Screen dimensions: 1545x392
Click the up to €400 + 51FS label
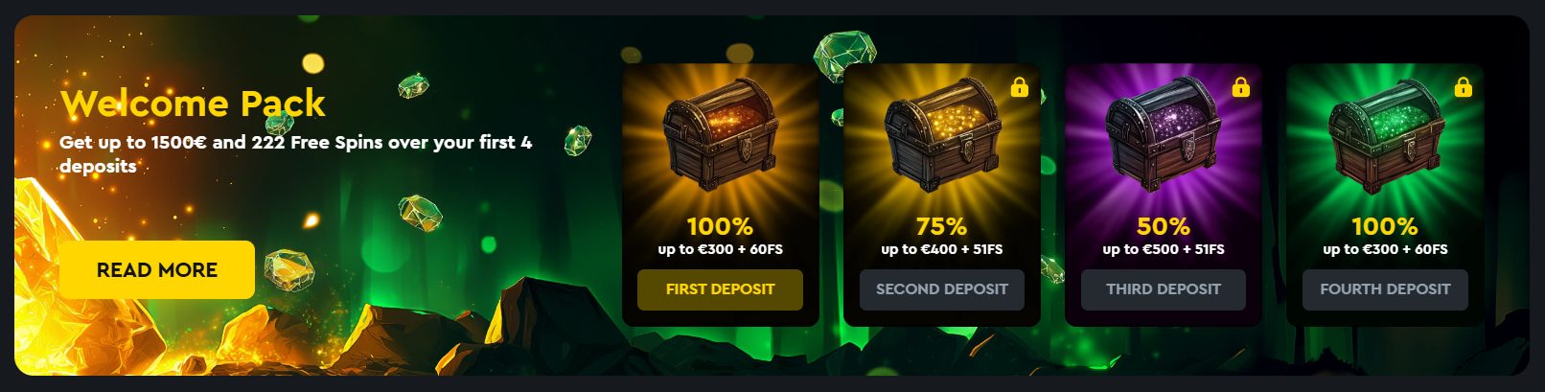tap(941, 249)
